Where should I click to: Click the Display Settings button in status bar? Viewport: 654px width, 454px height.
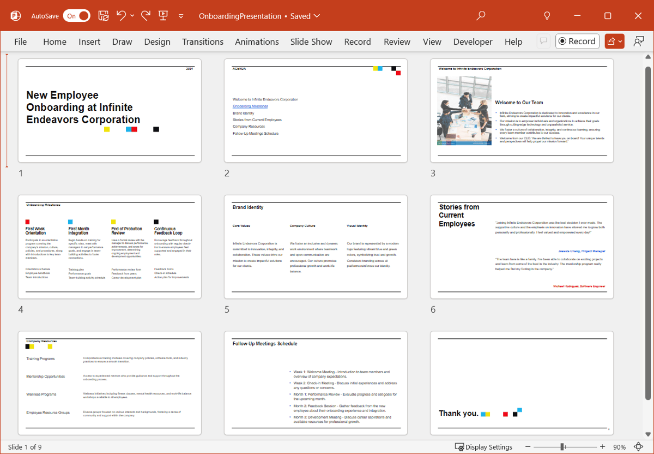pos(484,447)
